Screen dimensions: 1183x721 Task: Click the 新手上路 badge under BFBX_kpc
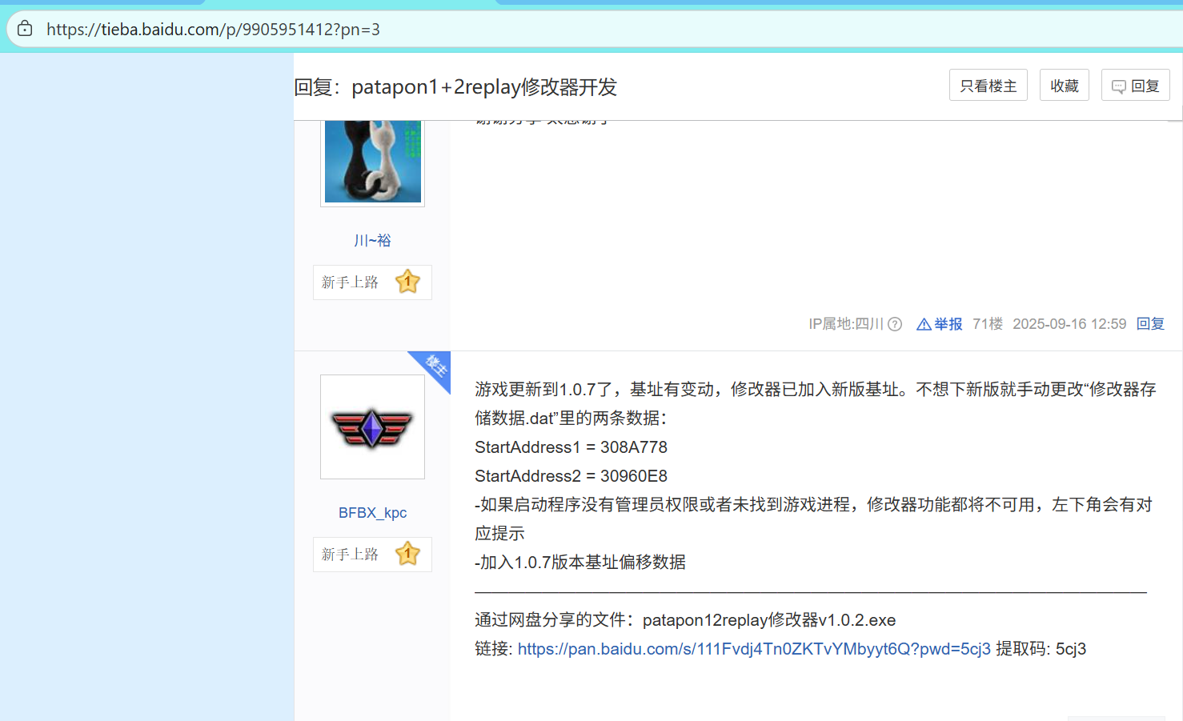351,555
